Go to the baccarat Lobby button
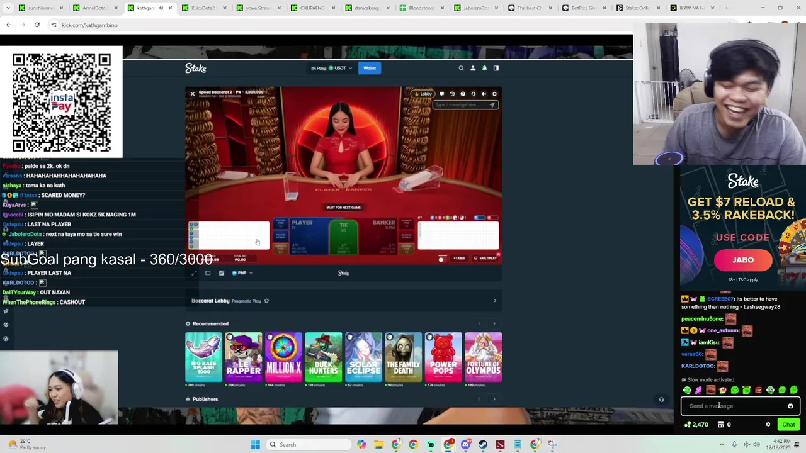The width and height of the screenshot is (806, 453). point(423,94)
